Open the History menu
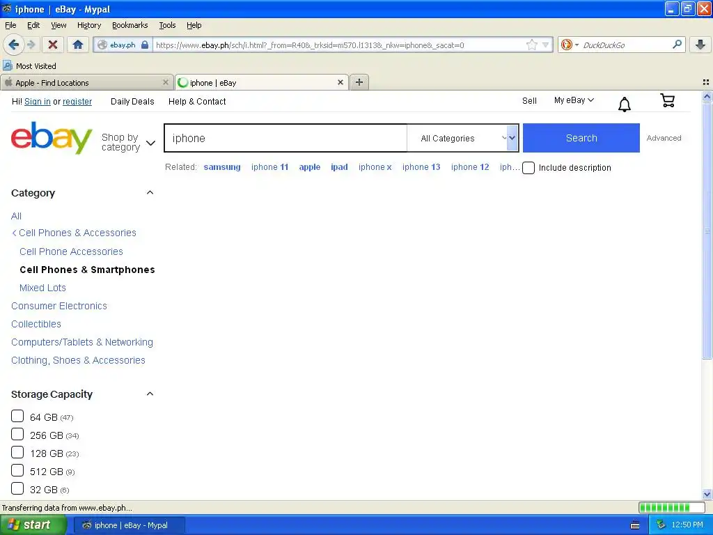 pyautogui.click(x=88, y=25)
